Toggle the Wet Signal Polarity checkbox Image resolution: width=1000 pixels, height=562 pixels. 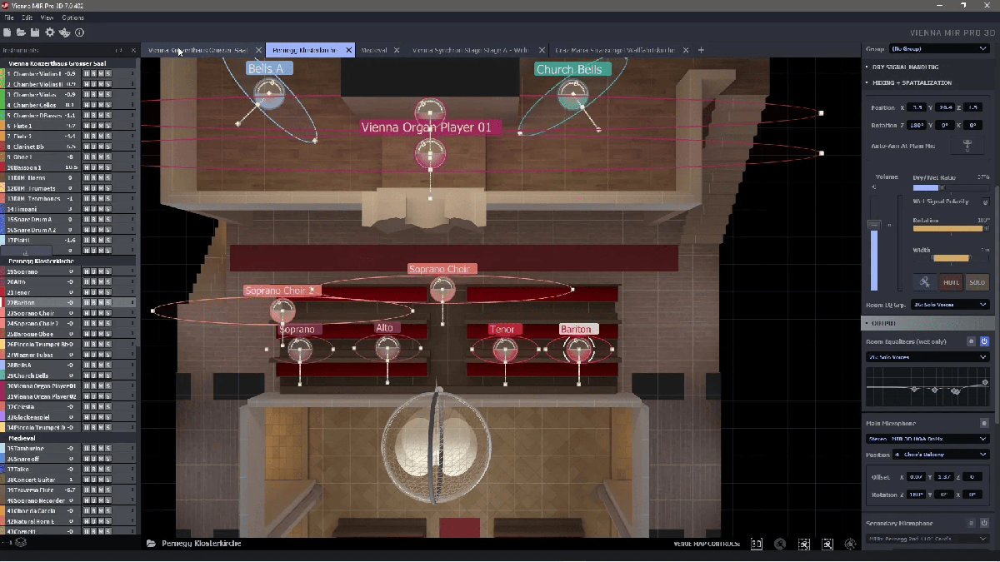pos(985,201)
